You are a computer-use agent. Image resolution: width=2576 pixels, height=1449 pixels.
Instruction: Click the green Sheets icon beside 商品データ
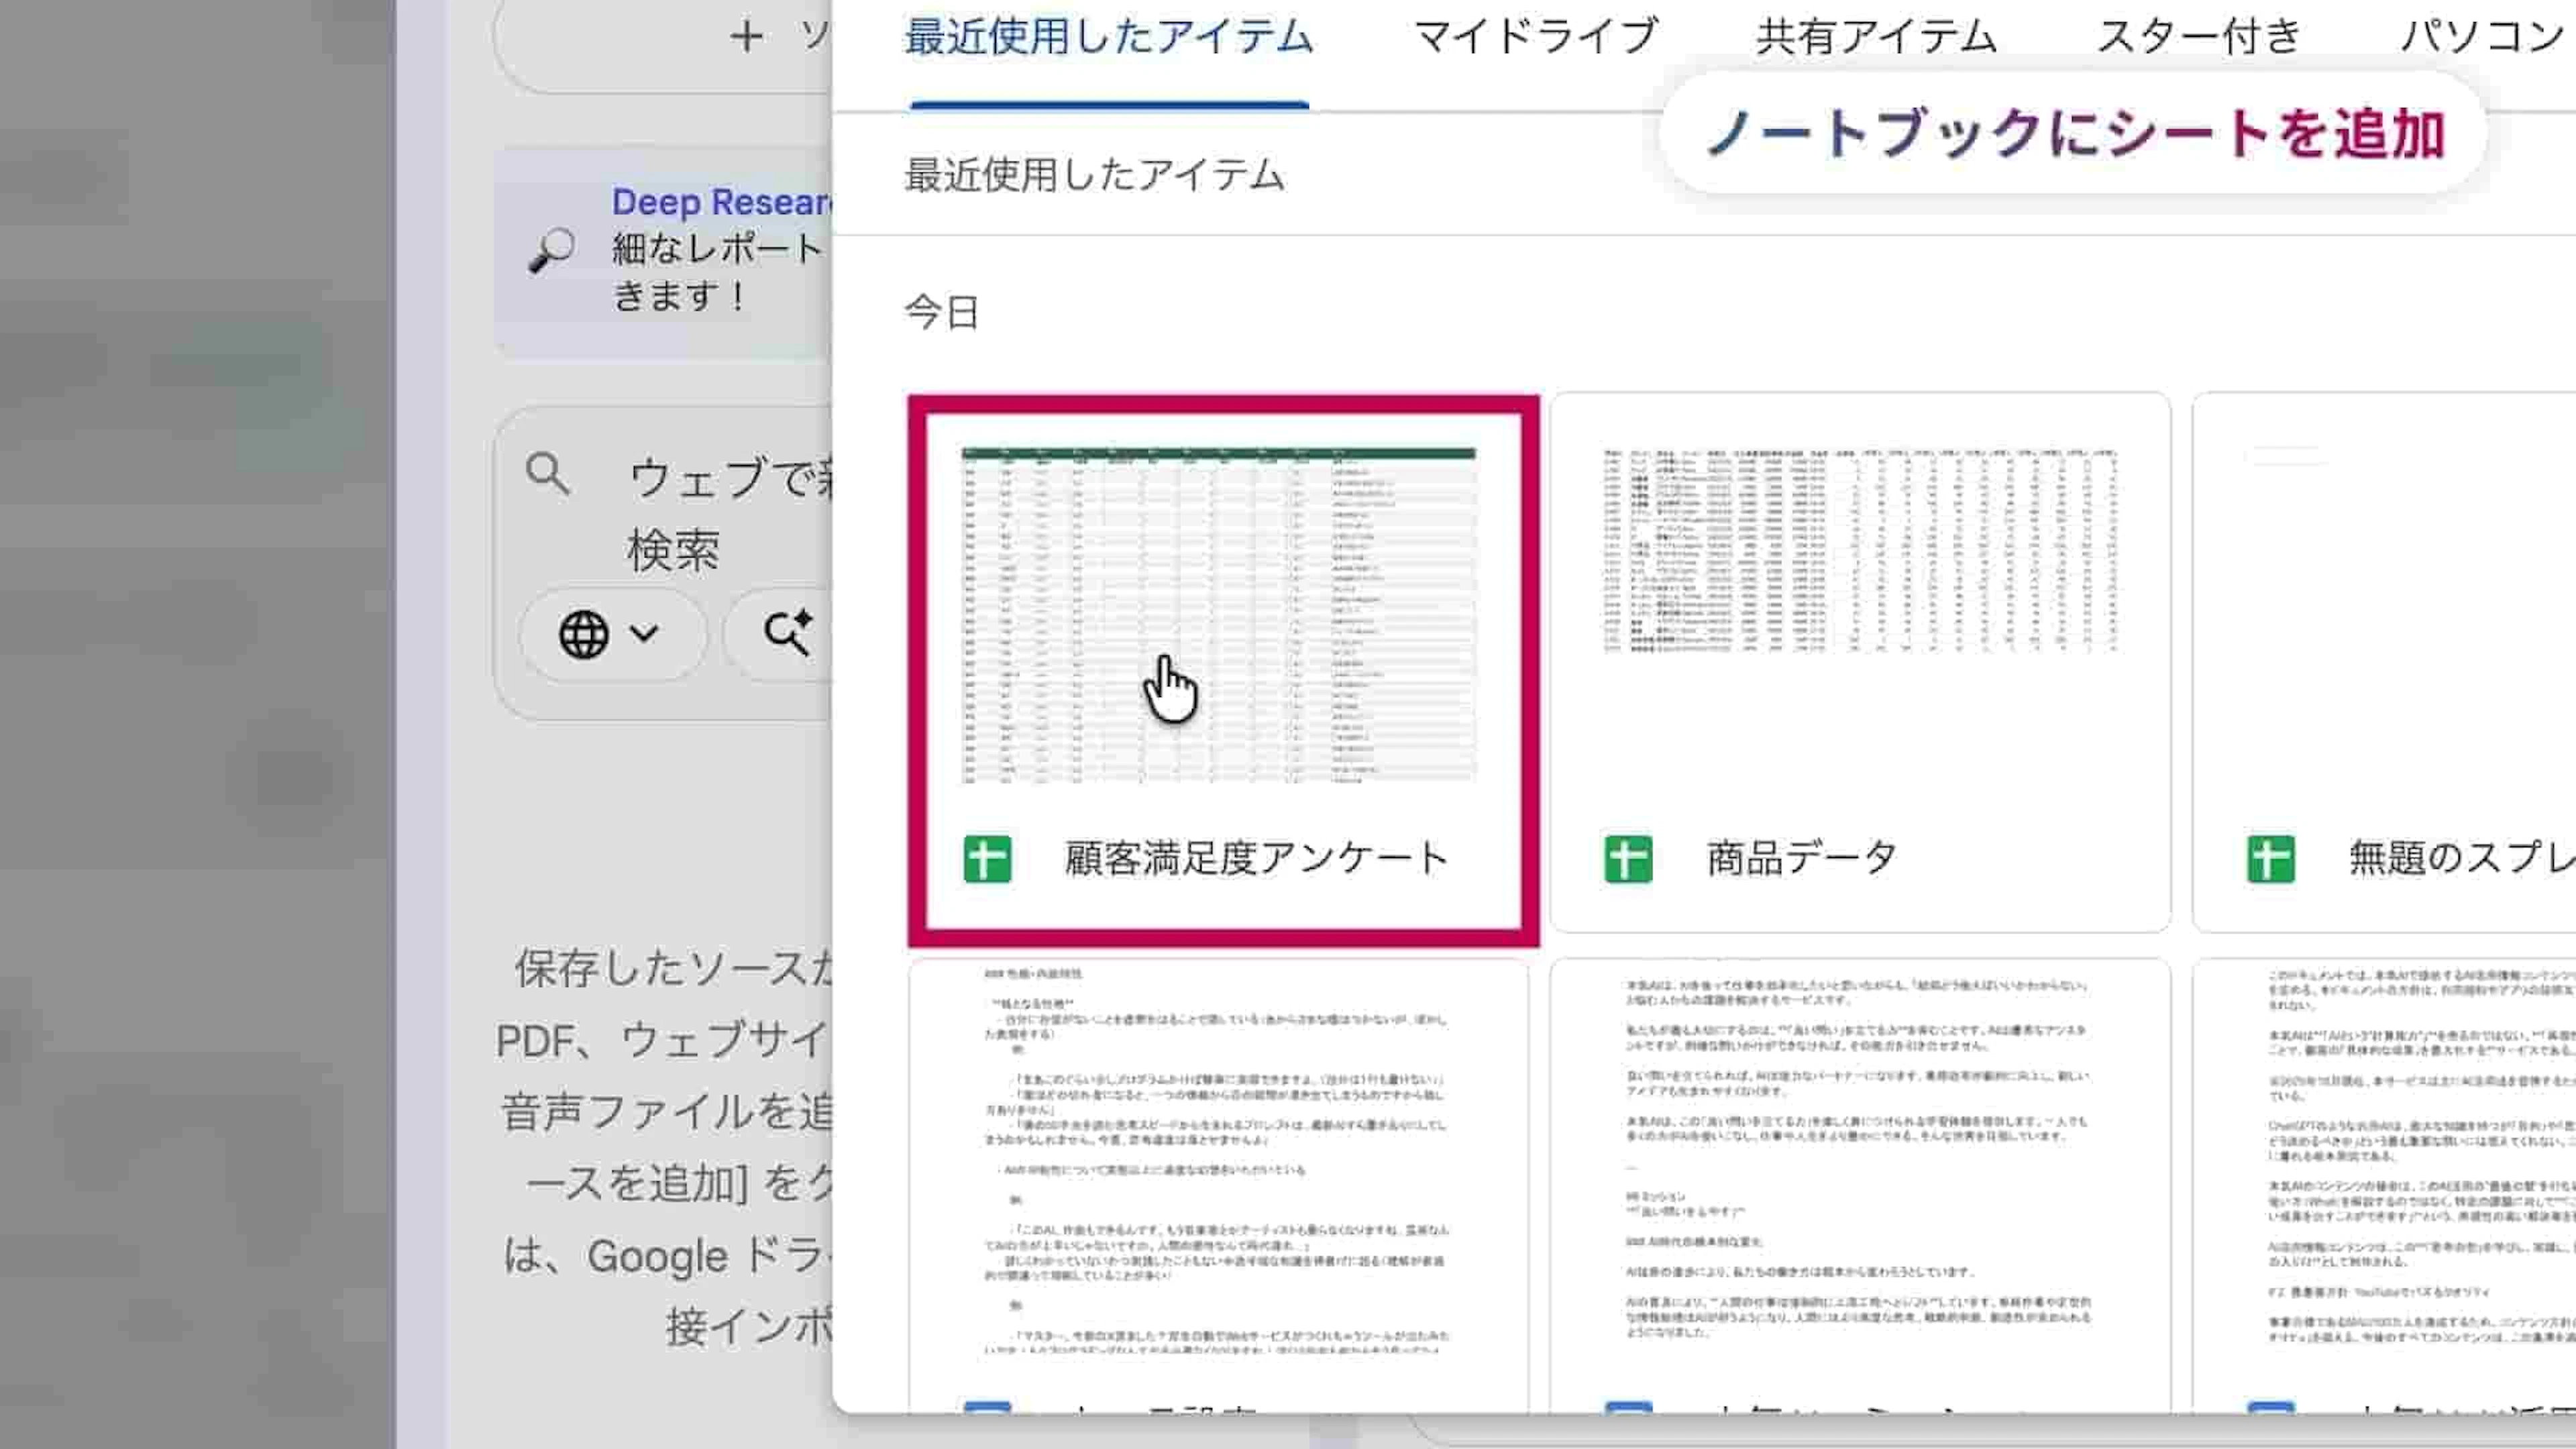[1628, 859]
